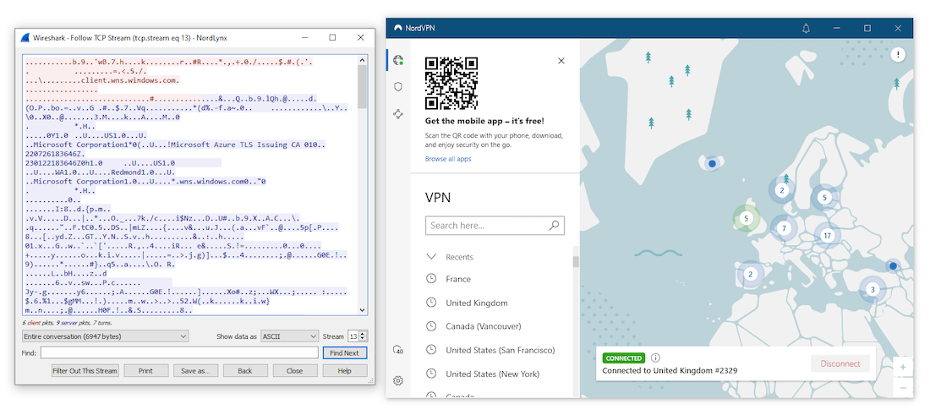The image size is (930, 415).
Task: Click the QR code image
Action: (451, 84)
